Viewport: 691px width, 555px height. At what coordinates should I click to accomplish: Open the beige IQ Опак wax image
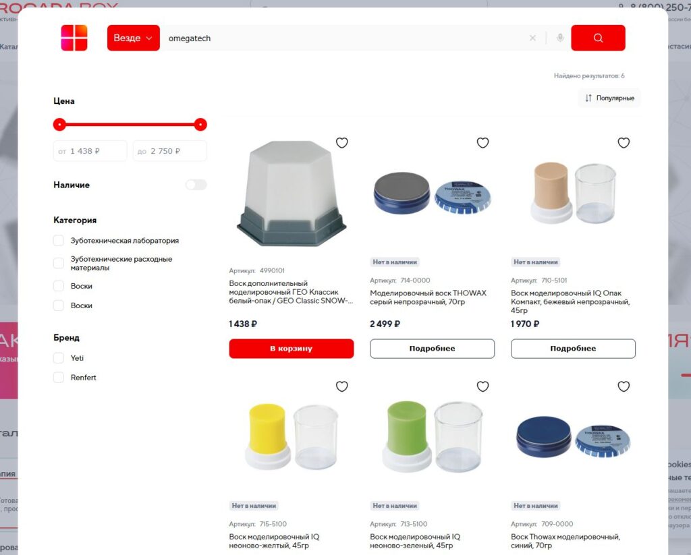[573, 192]
